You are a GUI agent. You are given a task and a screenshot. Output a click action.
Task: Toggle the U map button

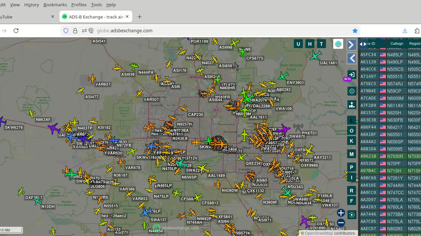(298, 44)
